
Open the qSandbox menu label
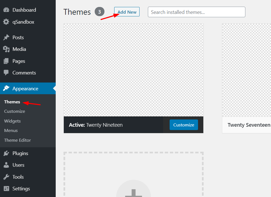[23, 22]
